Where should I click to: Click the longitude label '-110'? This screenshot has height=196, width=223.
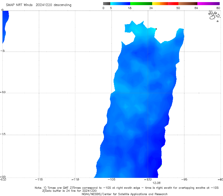pos(75,179)
